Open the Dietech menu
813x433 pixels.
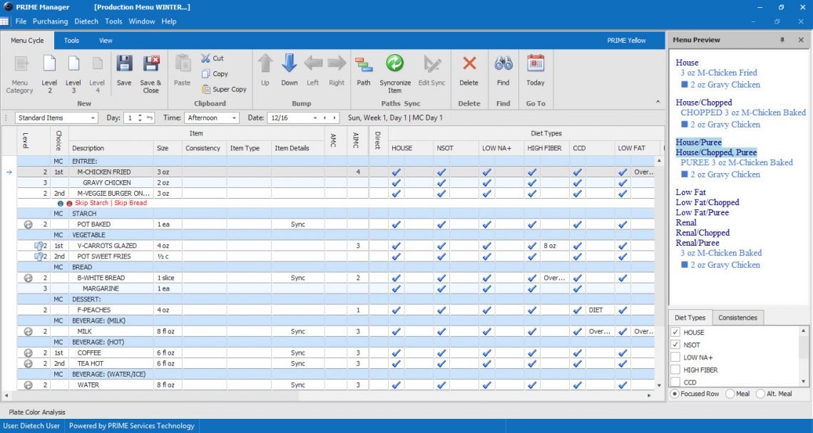tap(86, 21)
